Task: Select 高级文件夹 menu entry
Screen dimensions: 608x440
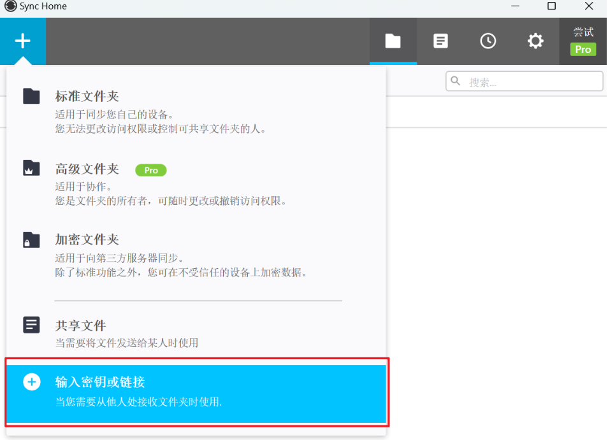Action: point(196,184)
